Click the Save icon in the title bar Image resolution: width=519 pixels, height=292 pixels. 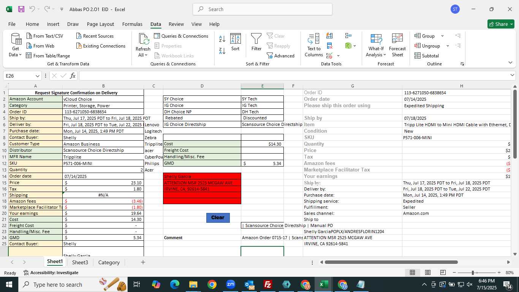click(21, 9)
